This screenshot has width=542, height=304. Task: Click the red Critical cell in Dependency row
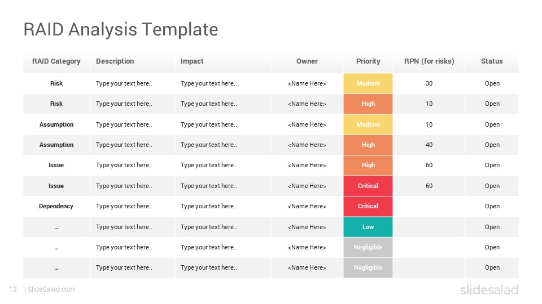(368, 206)
